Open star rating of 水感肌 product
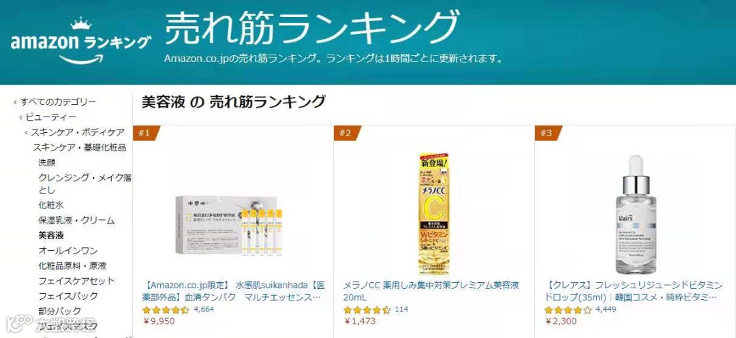The width and height of the screenshot is (736, 338). (166, 310)
